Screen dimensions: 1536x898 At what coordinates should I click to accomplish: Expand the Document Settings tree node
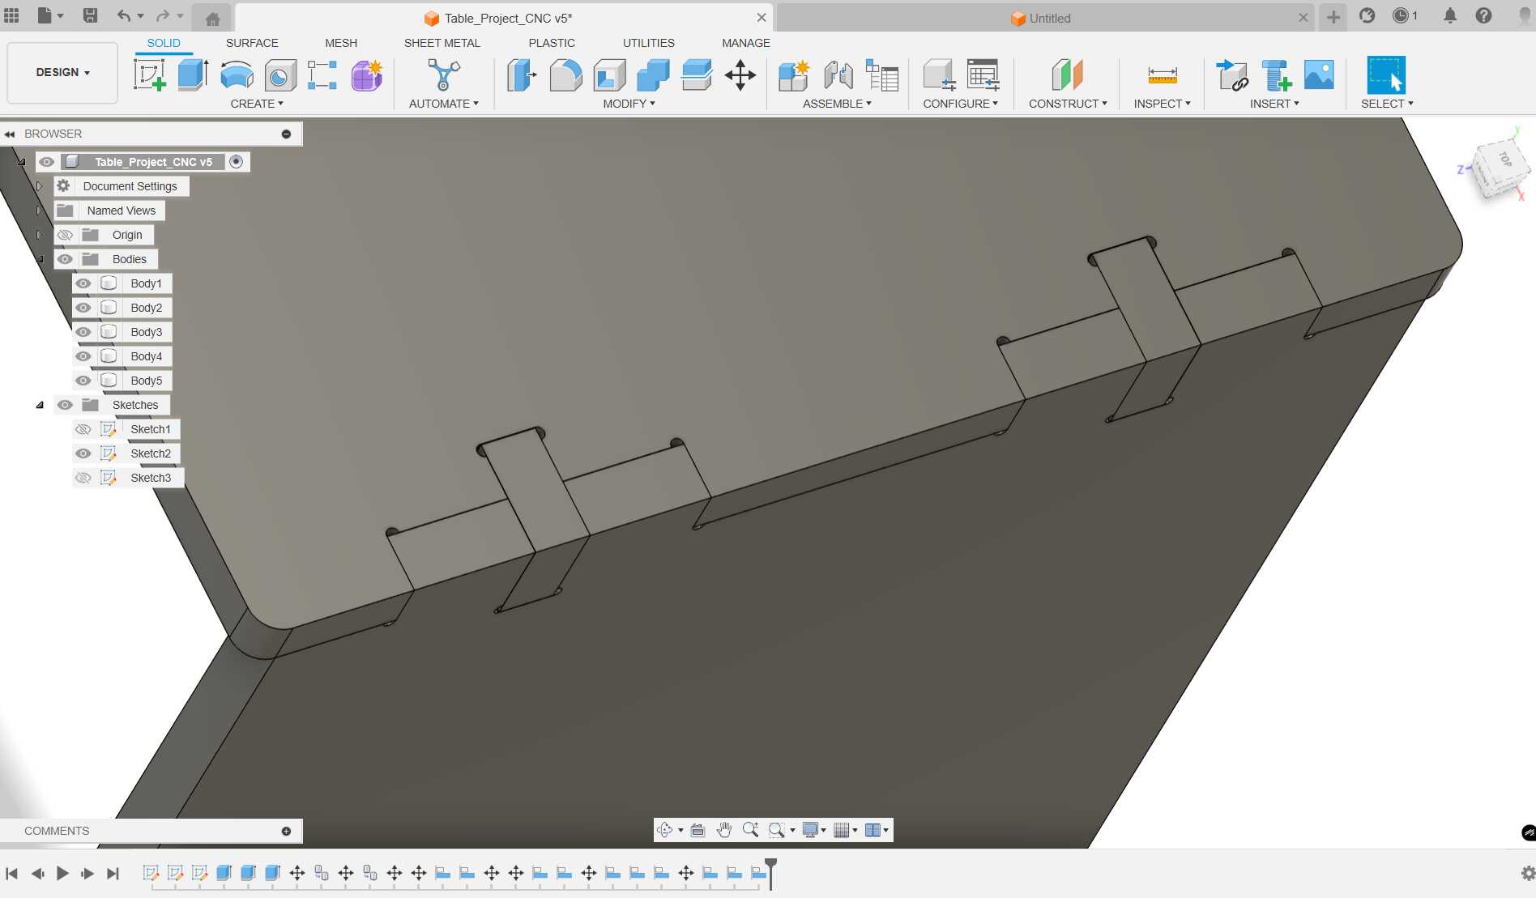(x=39, y=186)
